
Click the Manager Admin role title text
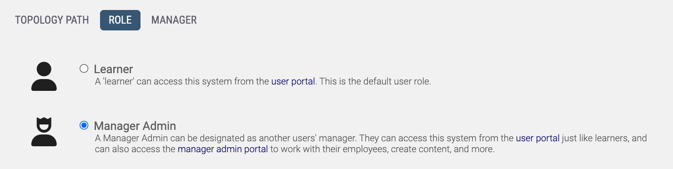(x=135, y=126)
